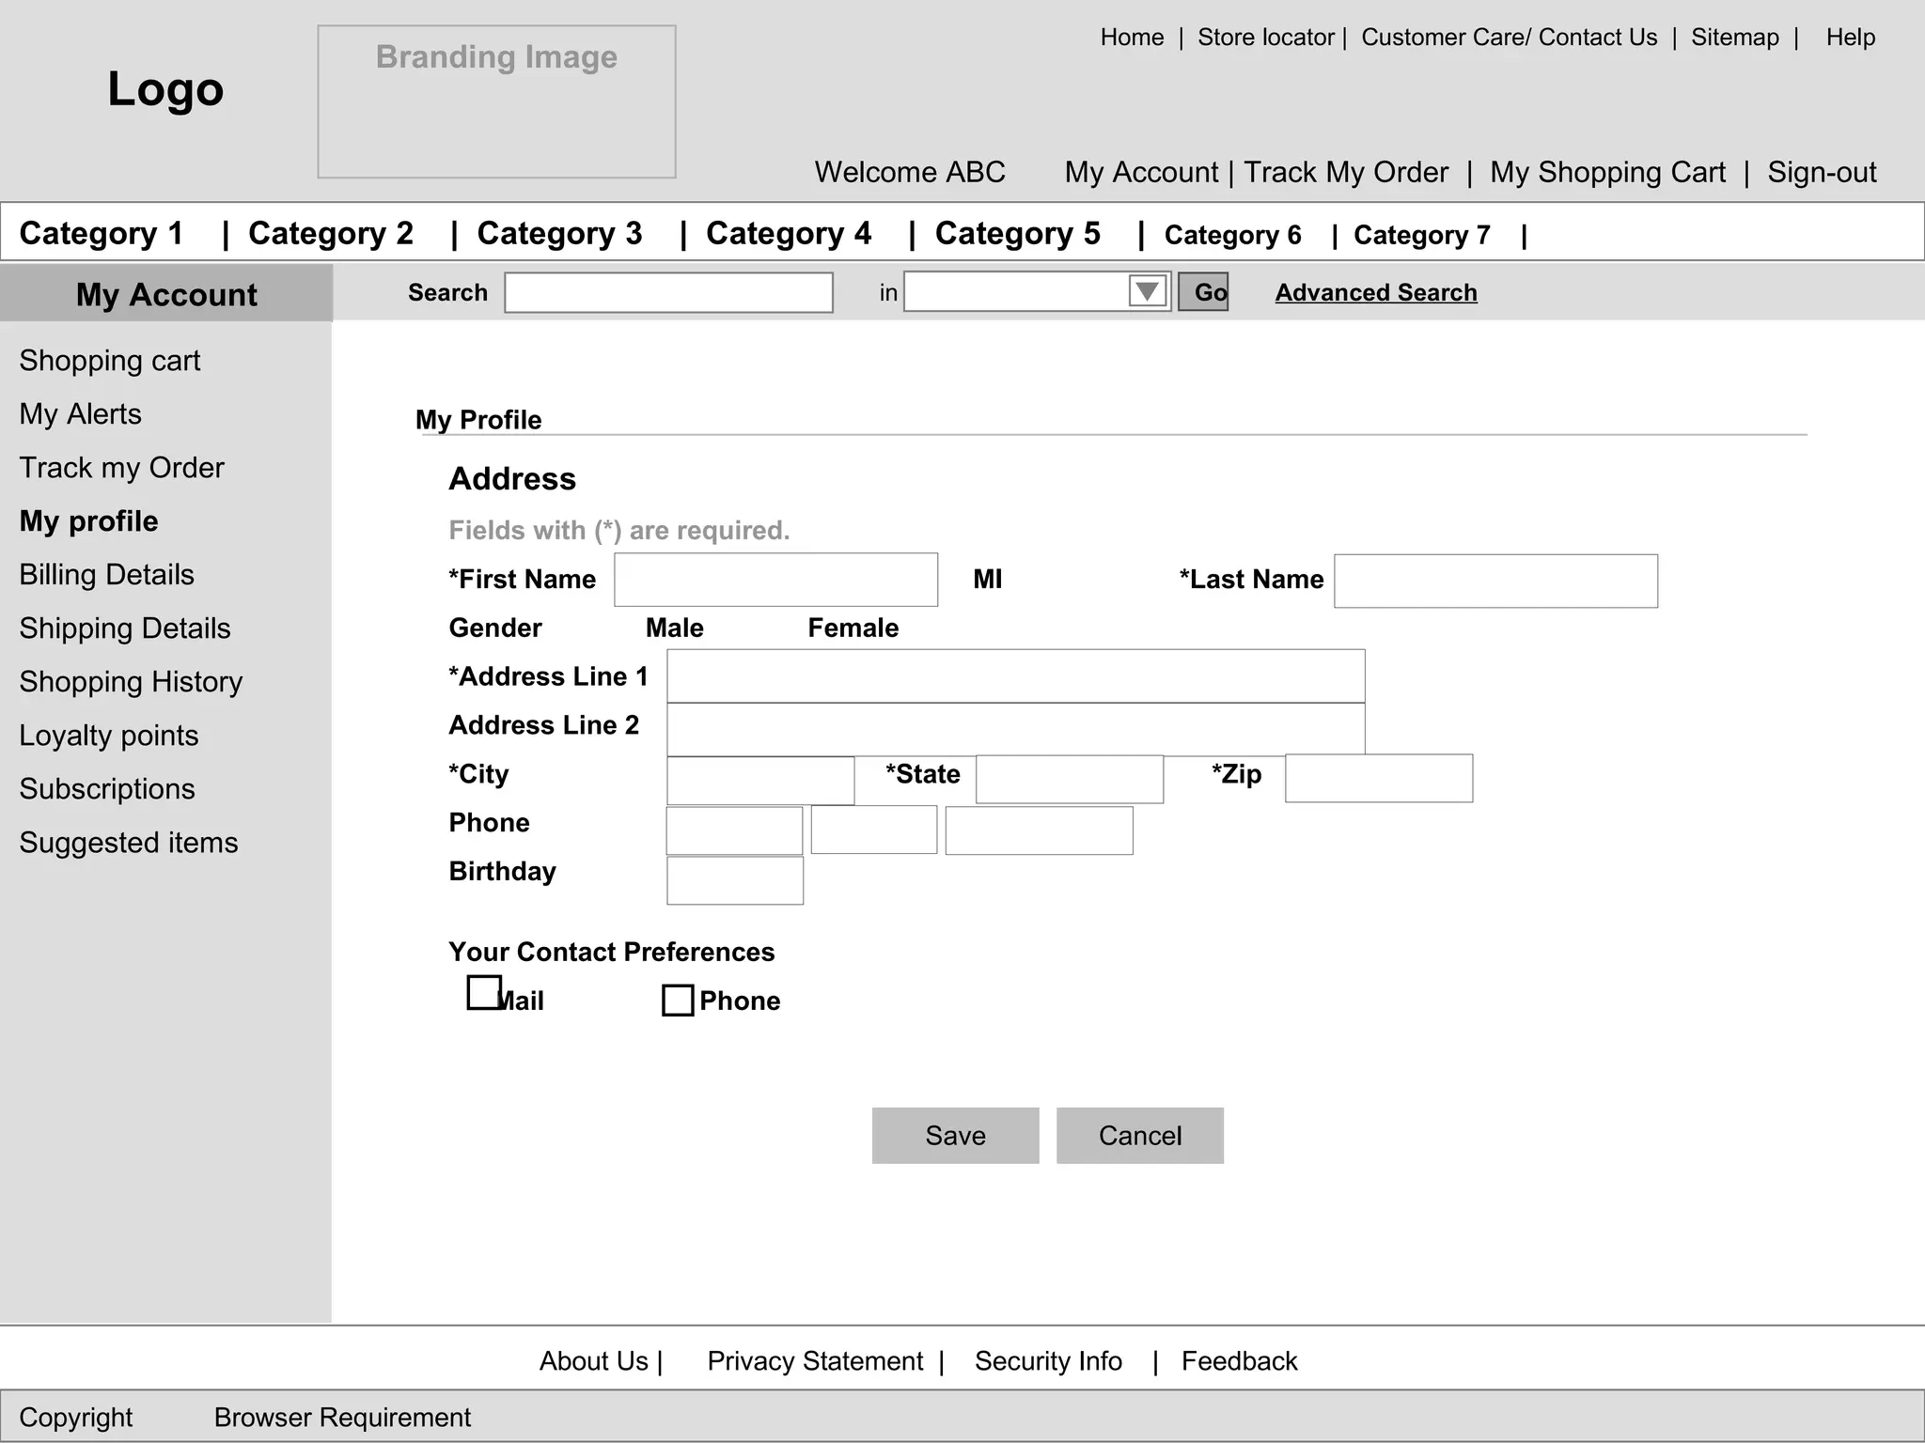The image size is (1925, 1443).
Task: Open My Account in the top bar
Action: pyautogui.click(x=1141, y=172)
